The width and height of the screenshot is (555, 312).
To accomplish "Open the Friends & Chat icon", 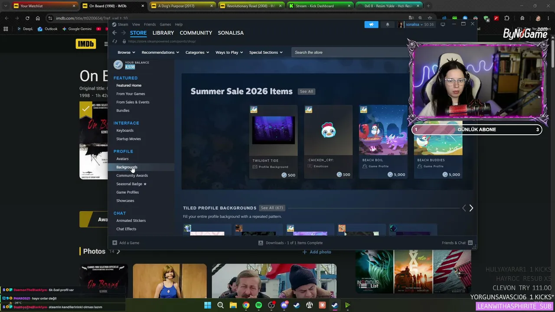I will click(x=470, y=243).
